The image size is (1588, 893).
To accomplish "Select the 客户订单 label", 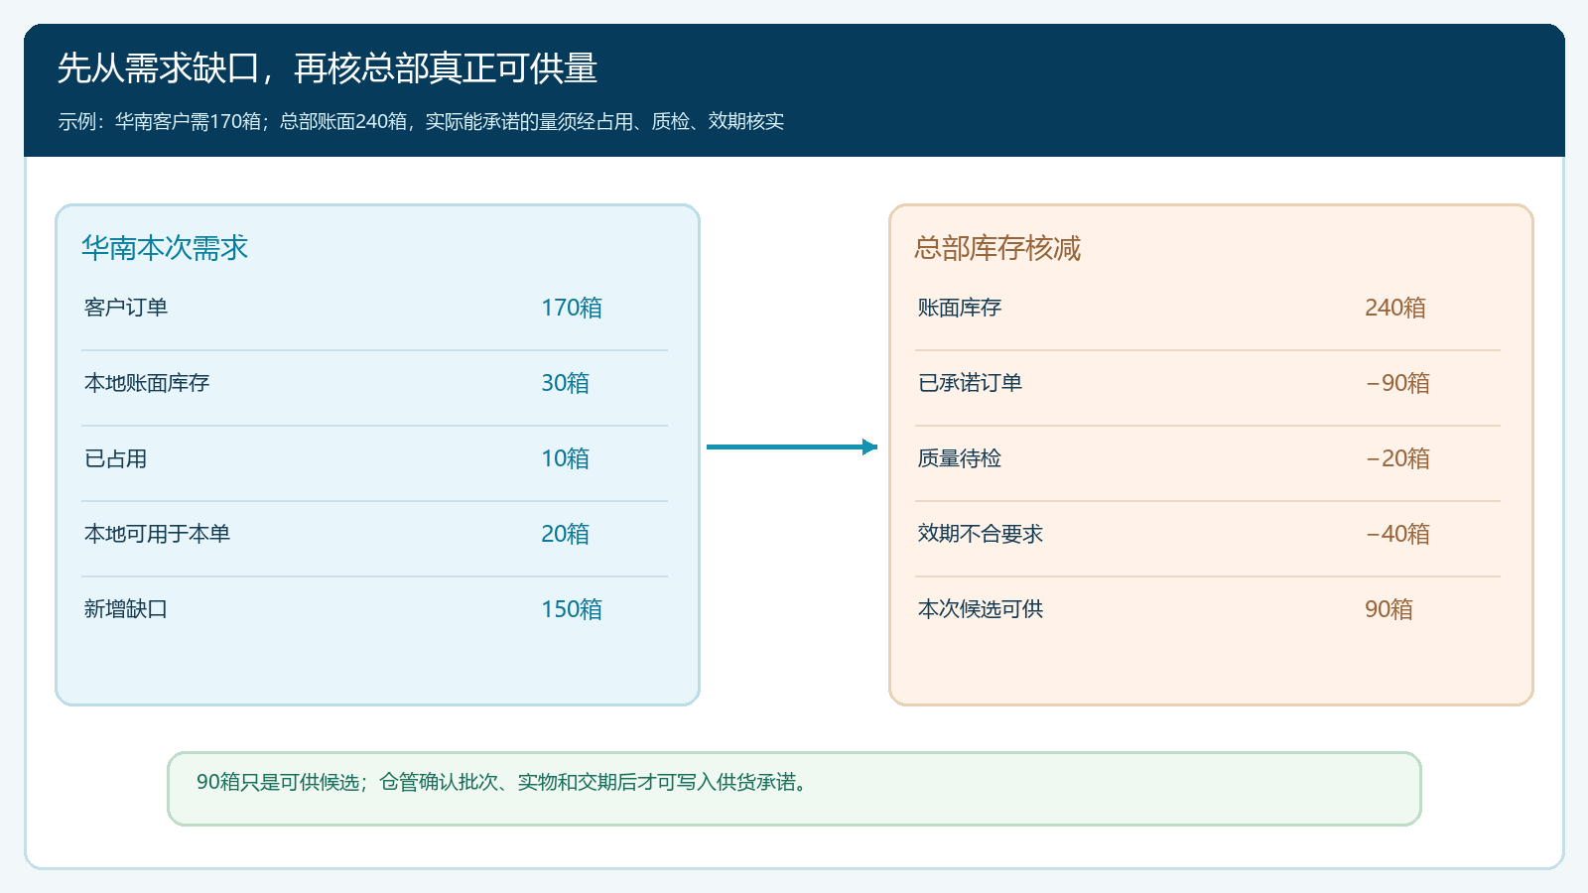I will [126, 308].
